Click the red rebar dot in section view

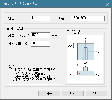point(79,74)
